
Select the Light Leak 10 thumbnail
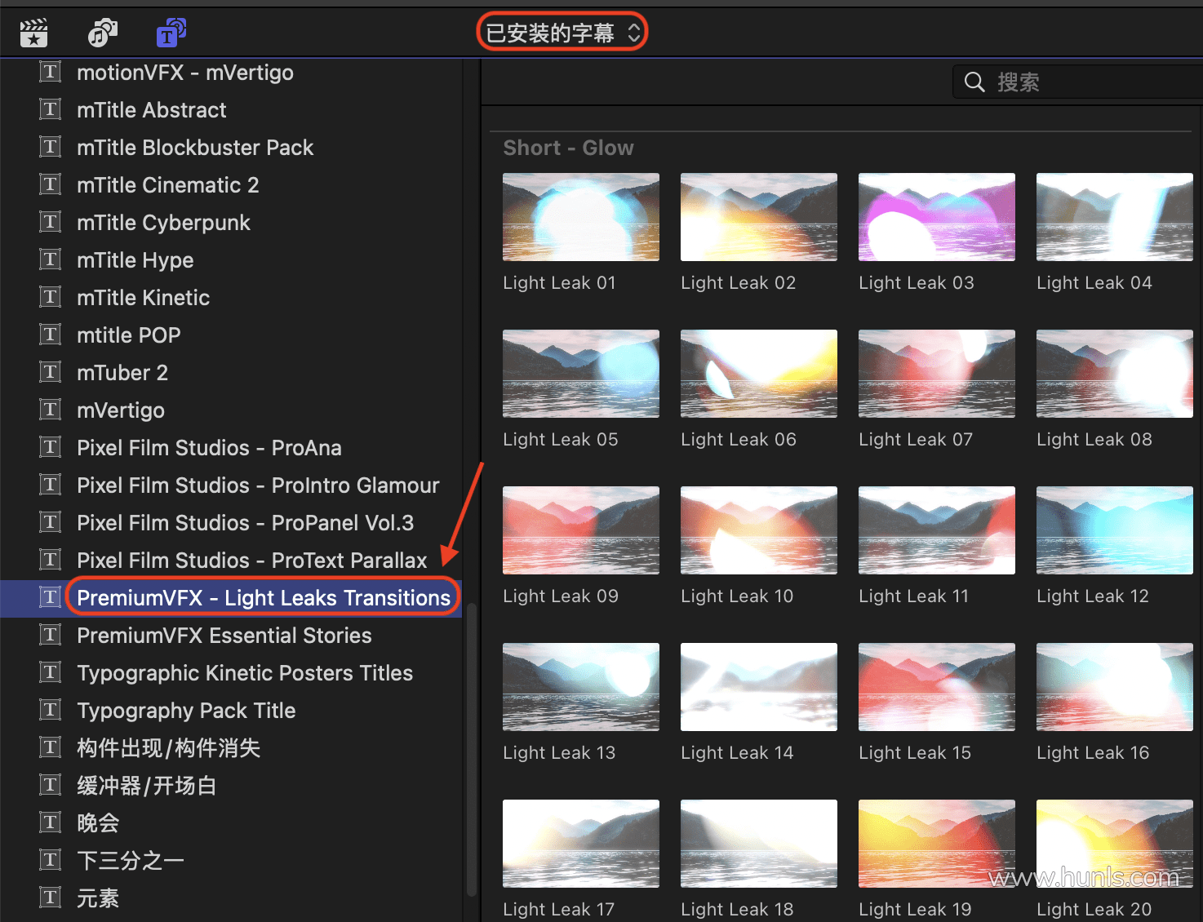click(759, 530)
